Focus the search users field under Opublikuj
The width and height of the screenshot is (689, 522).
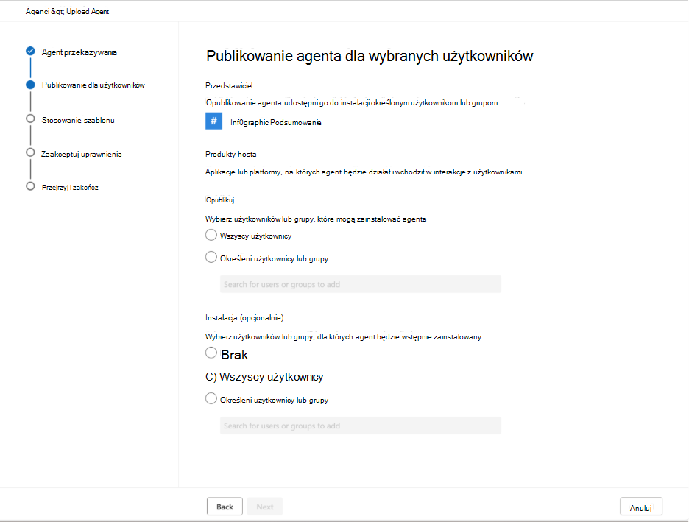point(360,284)
